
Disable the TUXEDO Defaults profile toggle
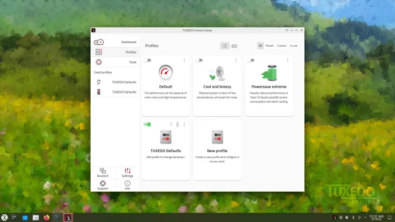coord(148,124)
